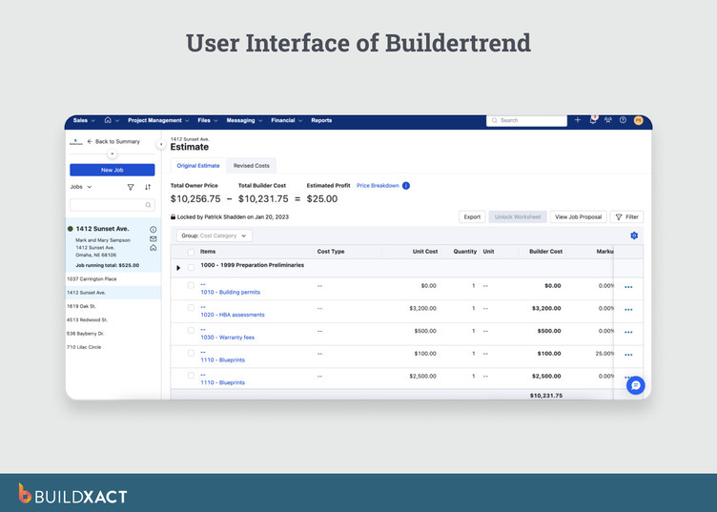Click the Builder Cost column header
The width and height of the screenshot is (717, 512).
pyautogui.click(x=546, y=252)
